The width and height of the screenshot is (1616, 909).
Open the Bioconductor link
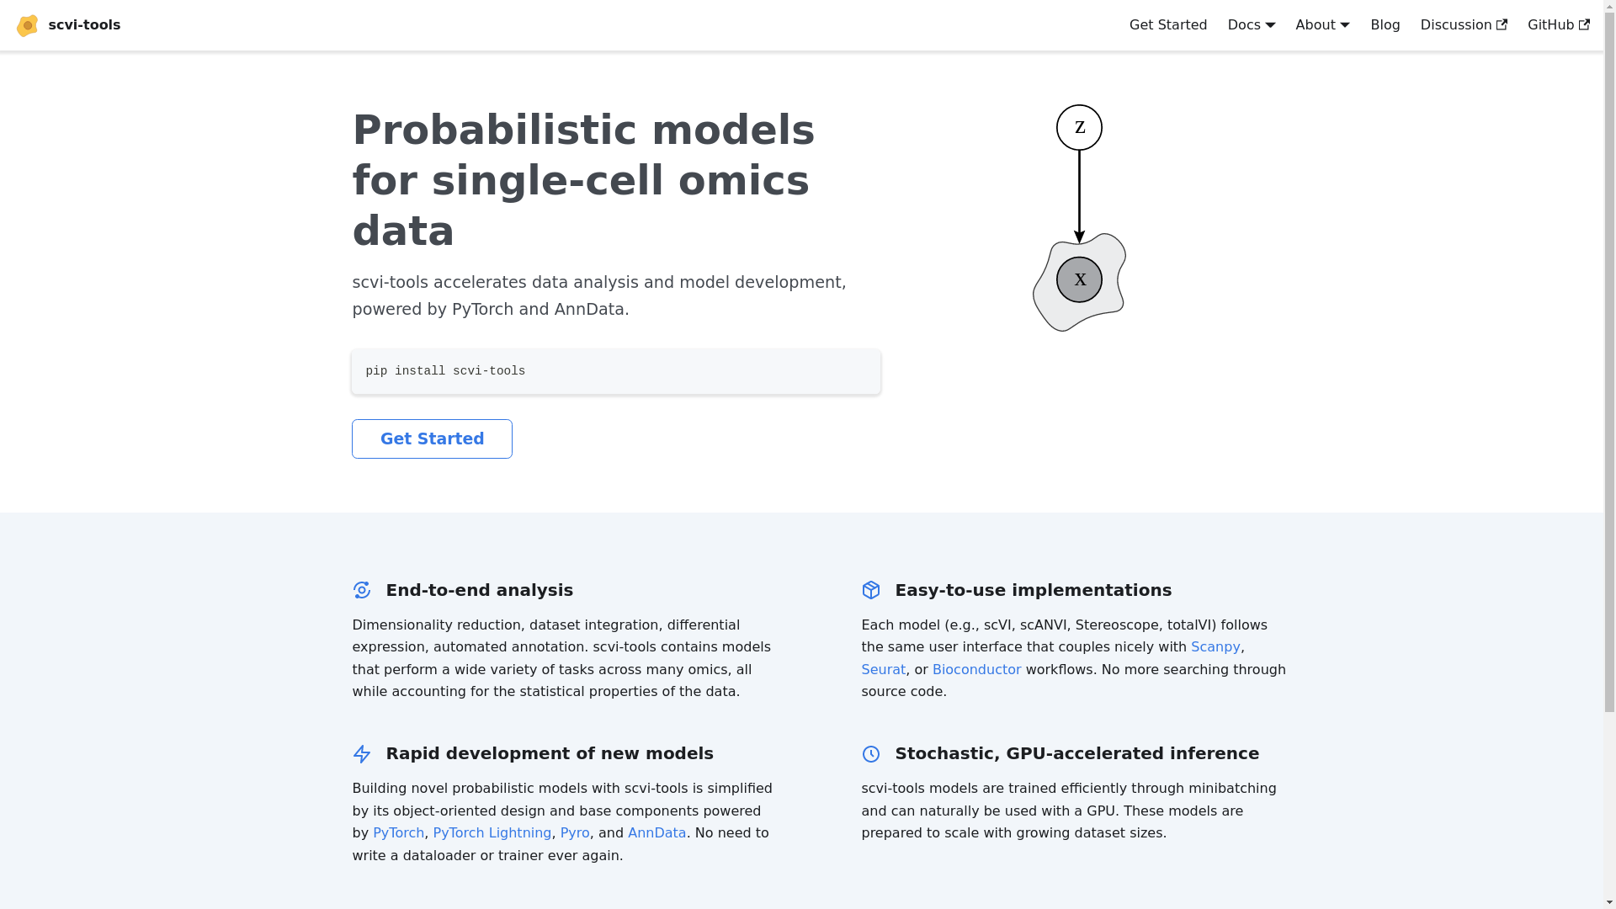point(976,670)
